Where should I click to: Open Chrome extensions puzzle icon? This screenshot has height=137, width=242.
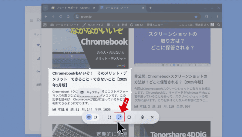pos(206,16)
